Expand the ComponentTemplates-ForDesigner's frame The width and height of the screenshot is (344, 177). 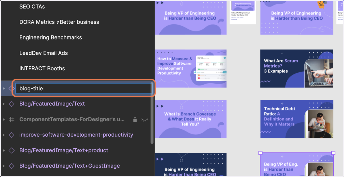pyautogui.click(x=4, y=120)
